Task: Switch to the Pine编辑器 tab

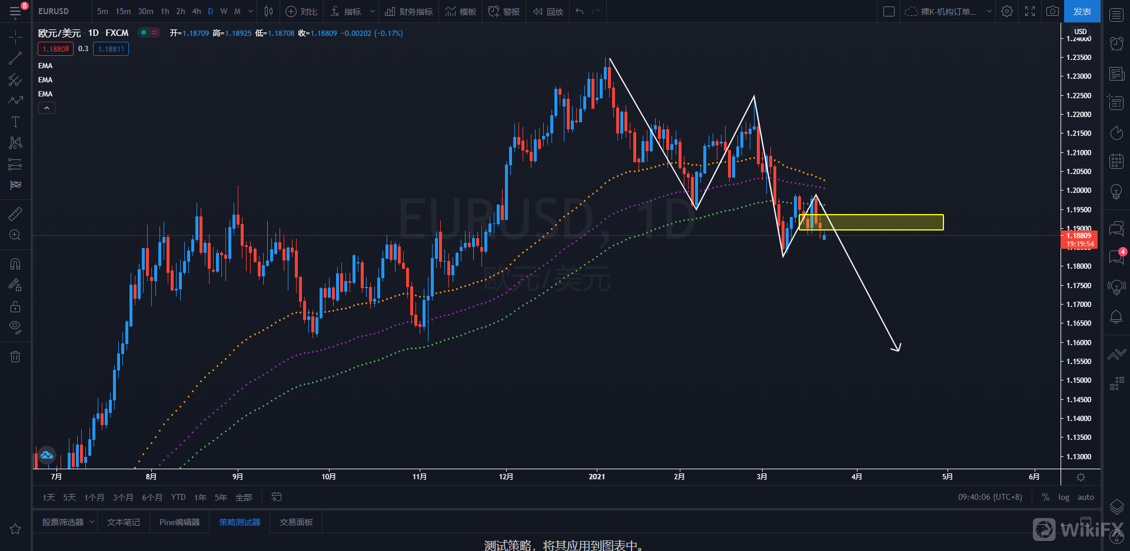Action: point(180,522)
